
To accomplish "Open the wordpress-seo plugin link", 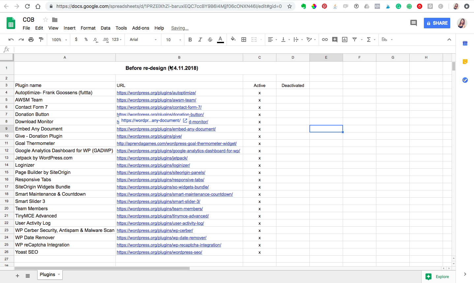I will click(x=159, y=252).
